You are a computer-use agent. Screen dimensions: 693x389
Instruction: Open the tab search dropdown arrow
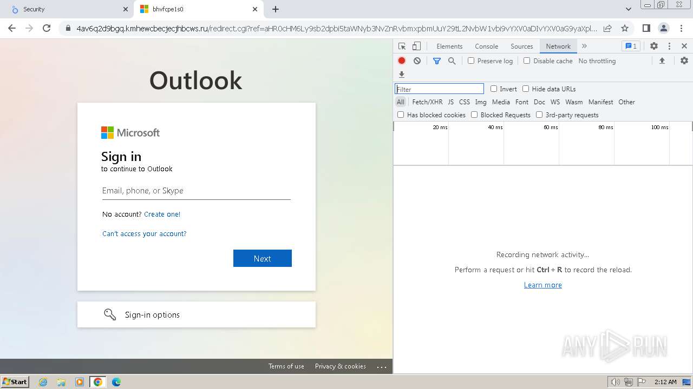coord(628,9)
